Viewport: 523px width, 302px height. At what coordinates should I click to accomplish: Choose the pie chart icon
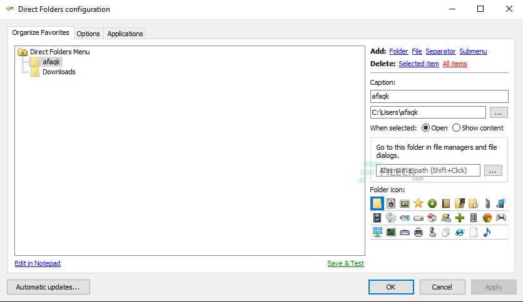pyautogui.click(x=487, y=218)
